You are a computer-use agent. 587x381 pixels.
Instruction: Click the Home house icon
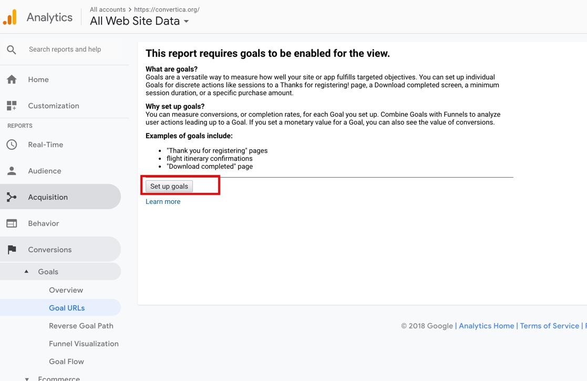pyautogui.click(x=12, y=79)
